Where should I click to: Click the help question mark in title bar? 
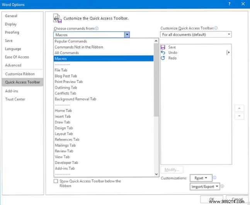[229, 4]
